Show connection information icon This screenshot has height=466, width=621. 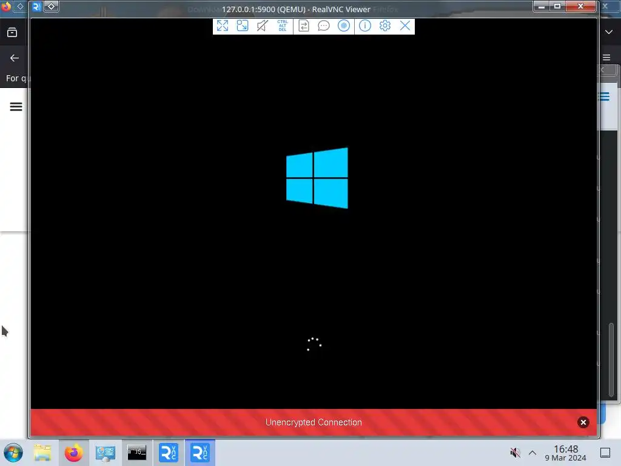[x=364, y=26]
